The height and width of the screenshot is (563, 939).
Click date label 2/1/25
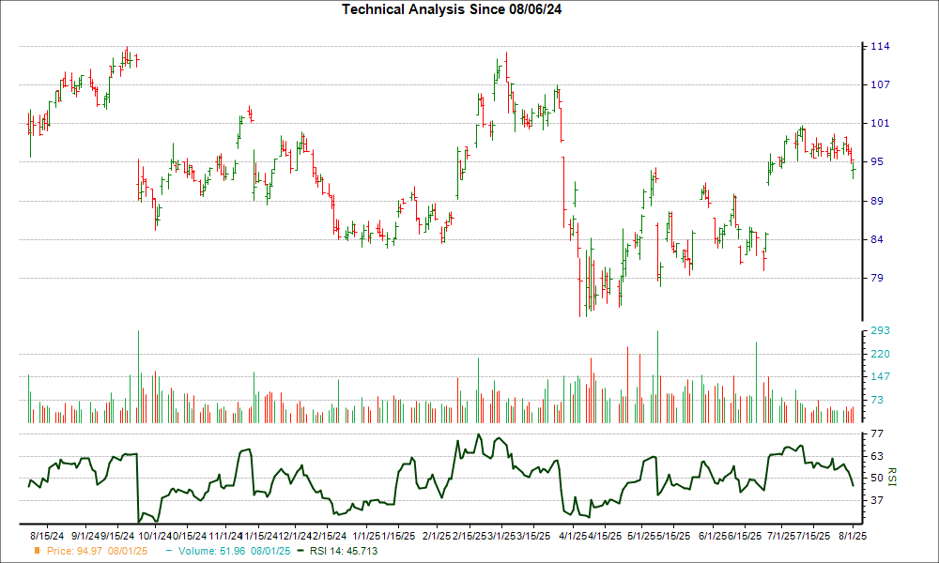(x=437, y=536)
